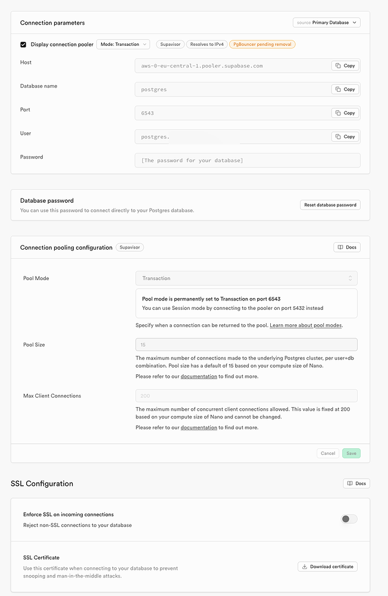Open the source Primary Database dropdown
Viewport: 388px width, 596px height.
tap(326, 22)
